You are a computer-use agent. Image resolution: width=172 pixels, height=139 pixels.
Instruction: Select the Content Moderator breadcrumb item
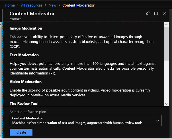point(78,5)
